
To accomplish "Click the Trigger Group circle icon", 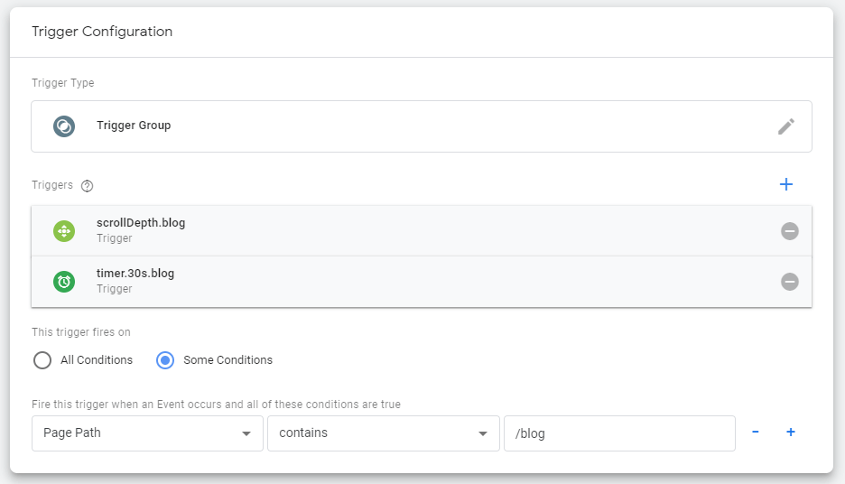I will tap(63, 126).
